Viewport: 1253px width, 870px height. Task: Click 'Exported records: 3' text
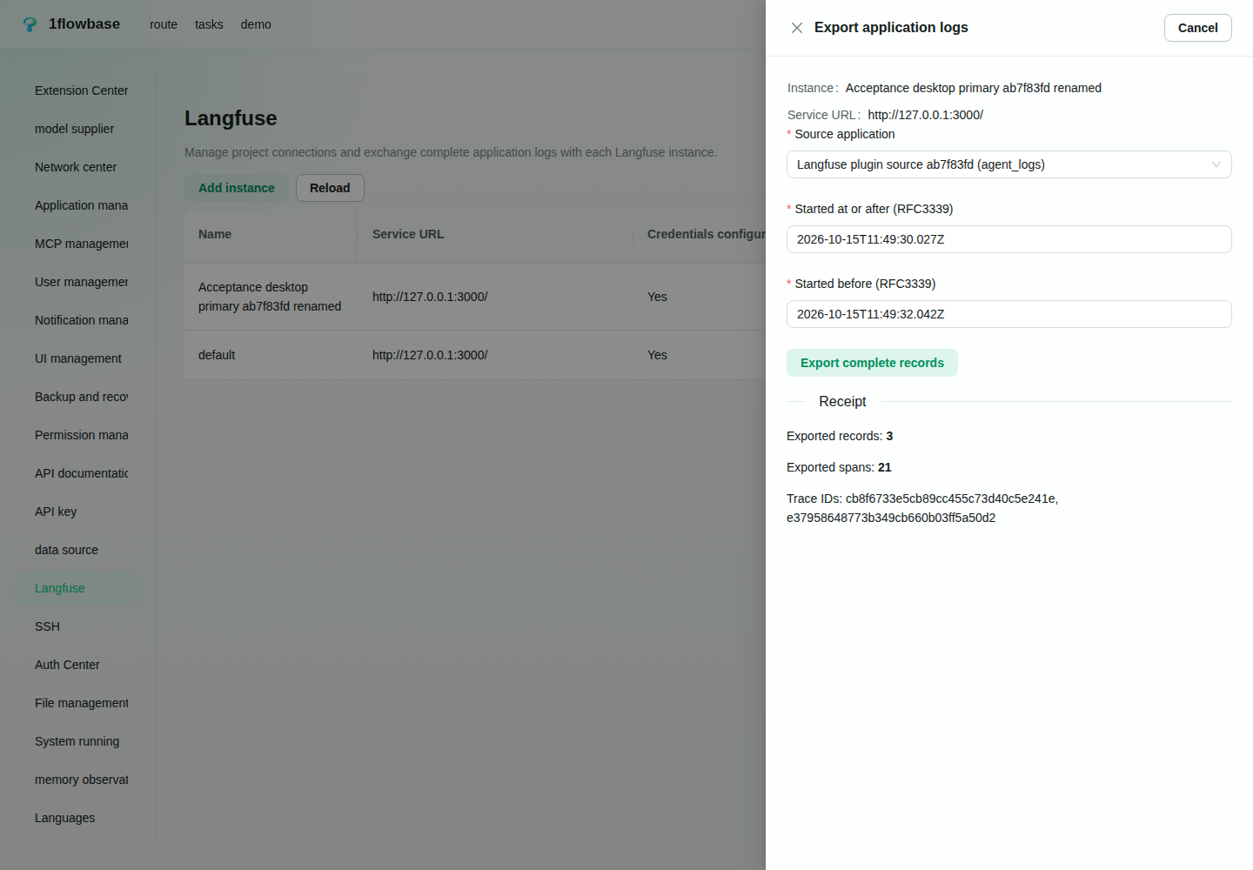coord(840,436)
